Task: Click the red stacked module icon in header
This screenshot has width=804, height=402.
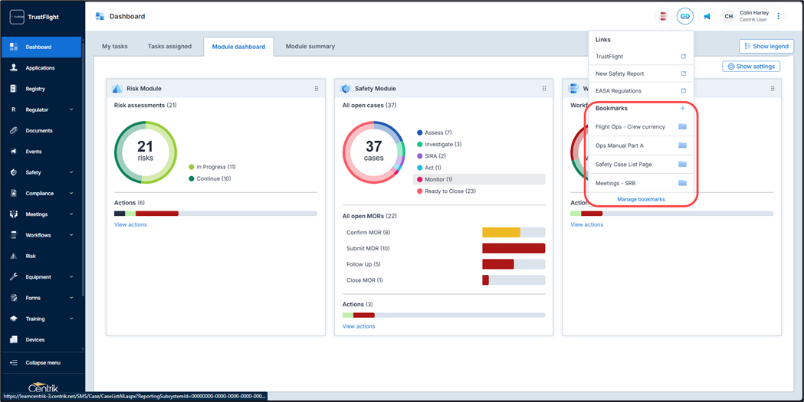Action: pos(664,16)
